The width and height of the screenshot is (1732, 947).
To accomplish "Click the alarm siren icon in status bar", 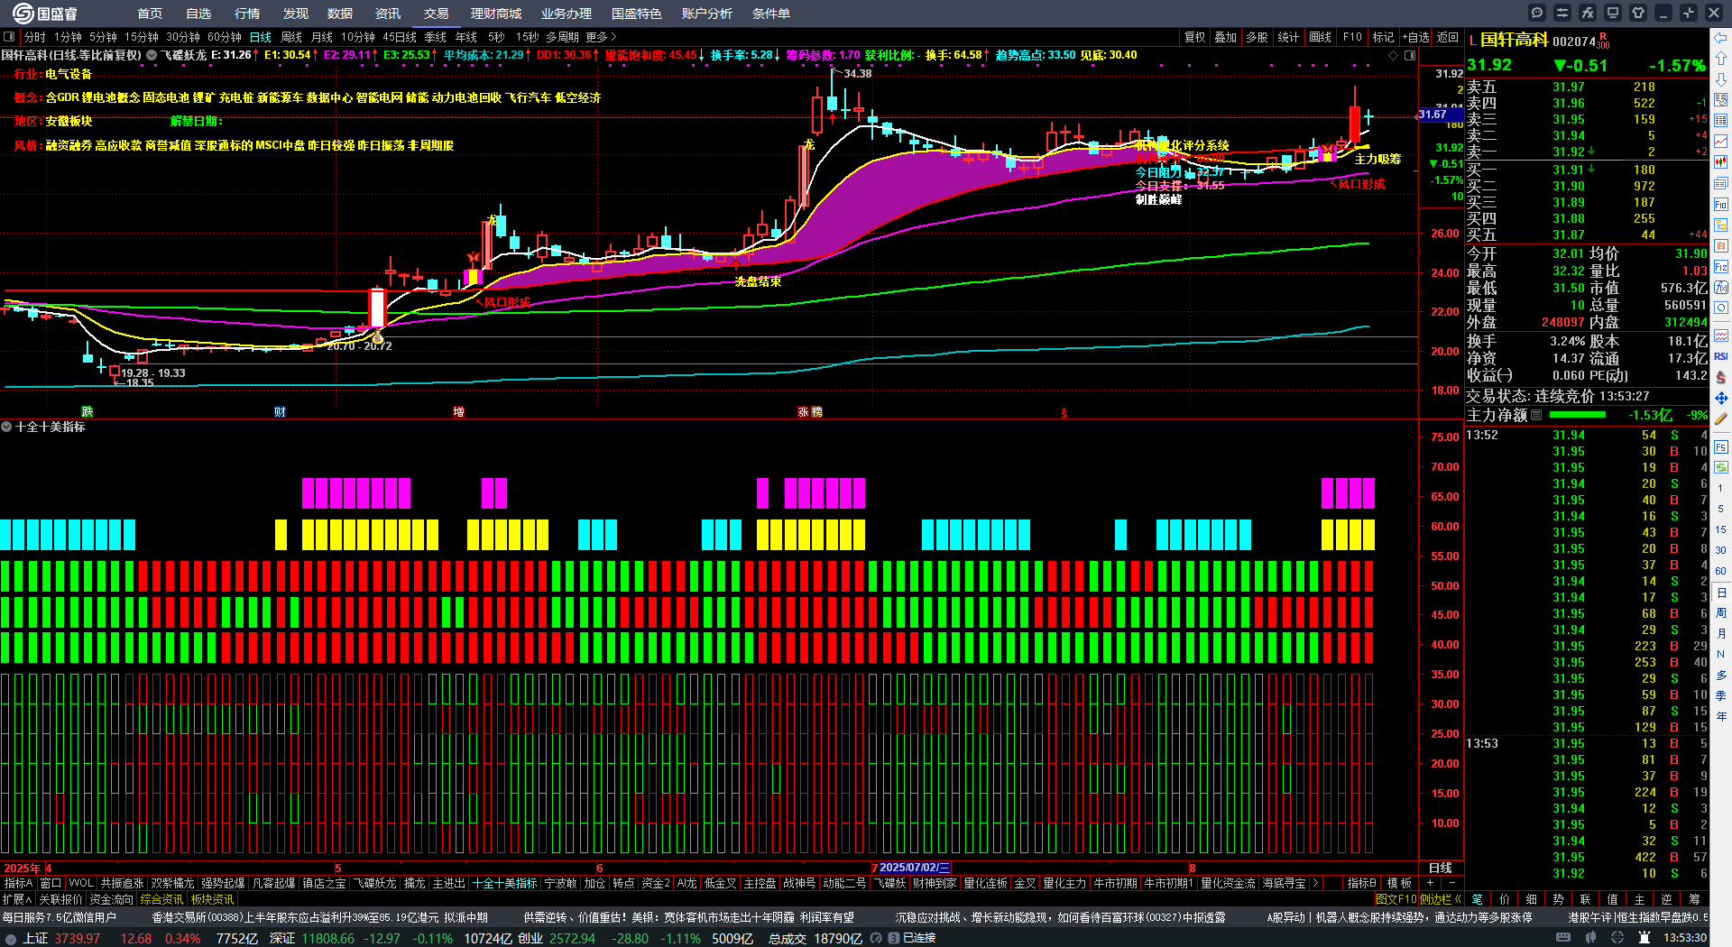I will [1644, 938].
